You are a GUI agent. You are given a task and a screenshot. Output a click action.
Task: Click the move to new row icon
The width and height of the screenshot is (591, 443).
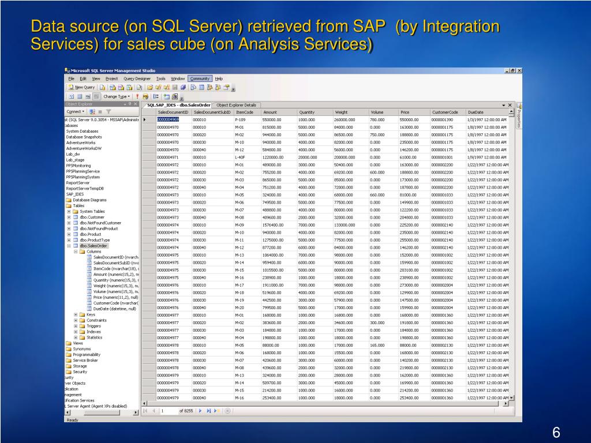click(x=216, y=411)
